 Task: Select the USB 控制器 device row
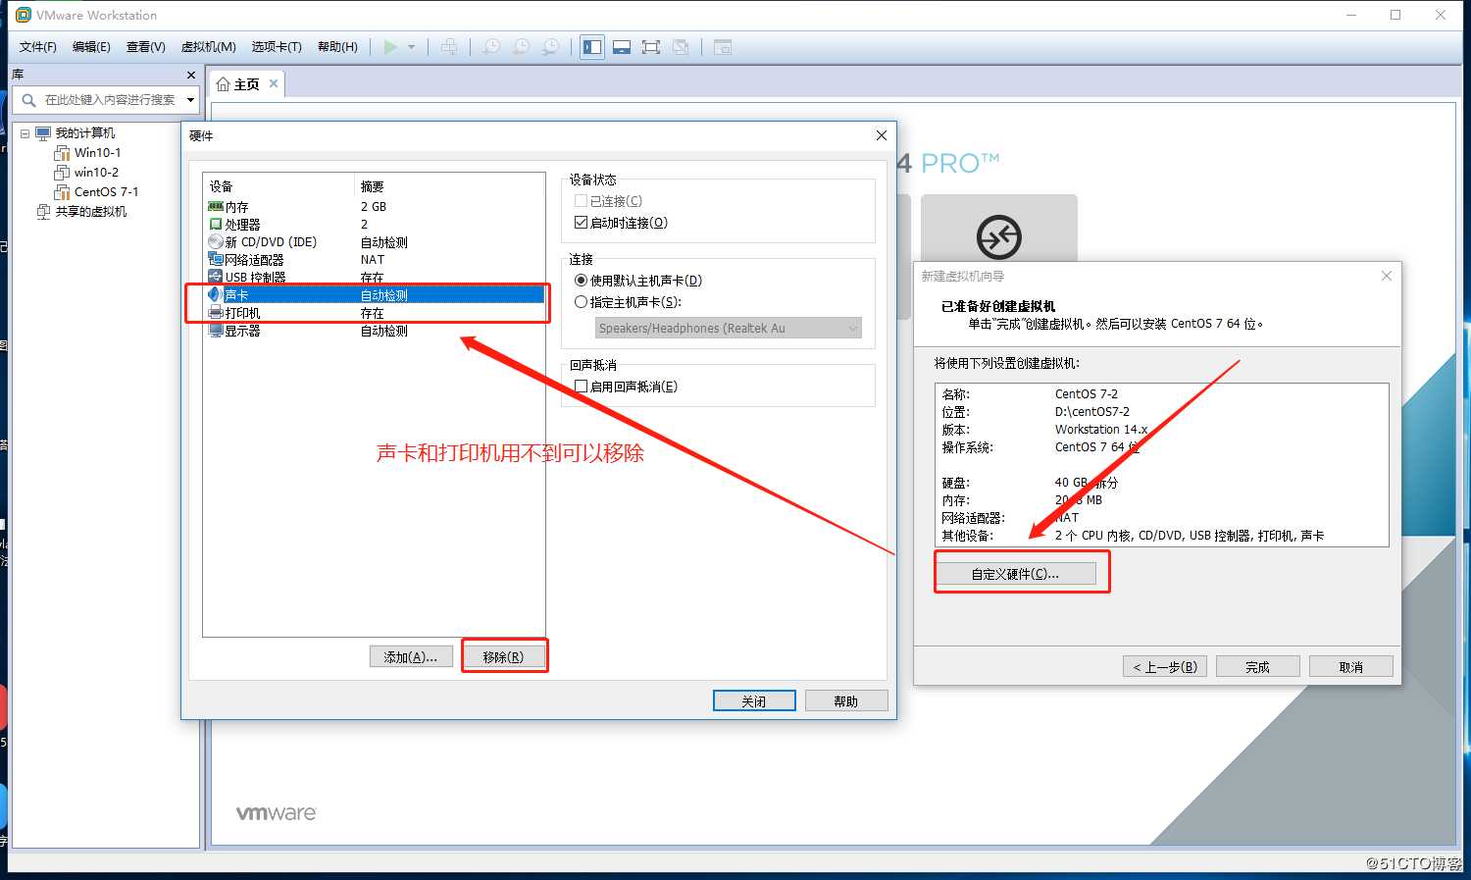(374, 278)
